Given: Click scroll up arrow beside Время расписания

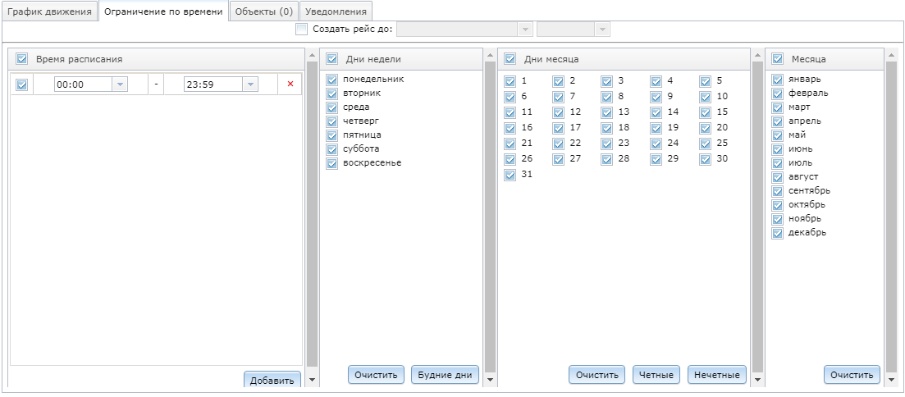Looking at the screenshot, I should click(313, 56).
